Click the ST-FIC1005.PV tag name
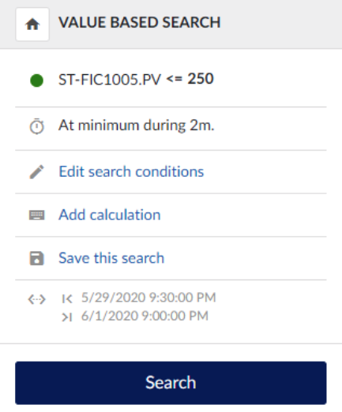 110,80
